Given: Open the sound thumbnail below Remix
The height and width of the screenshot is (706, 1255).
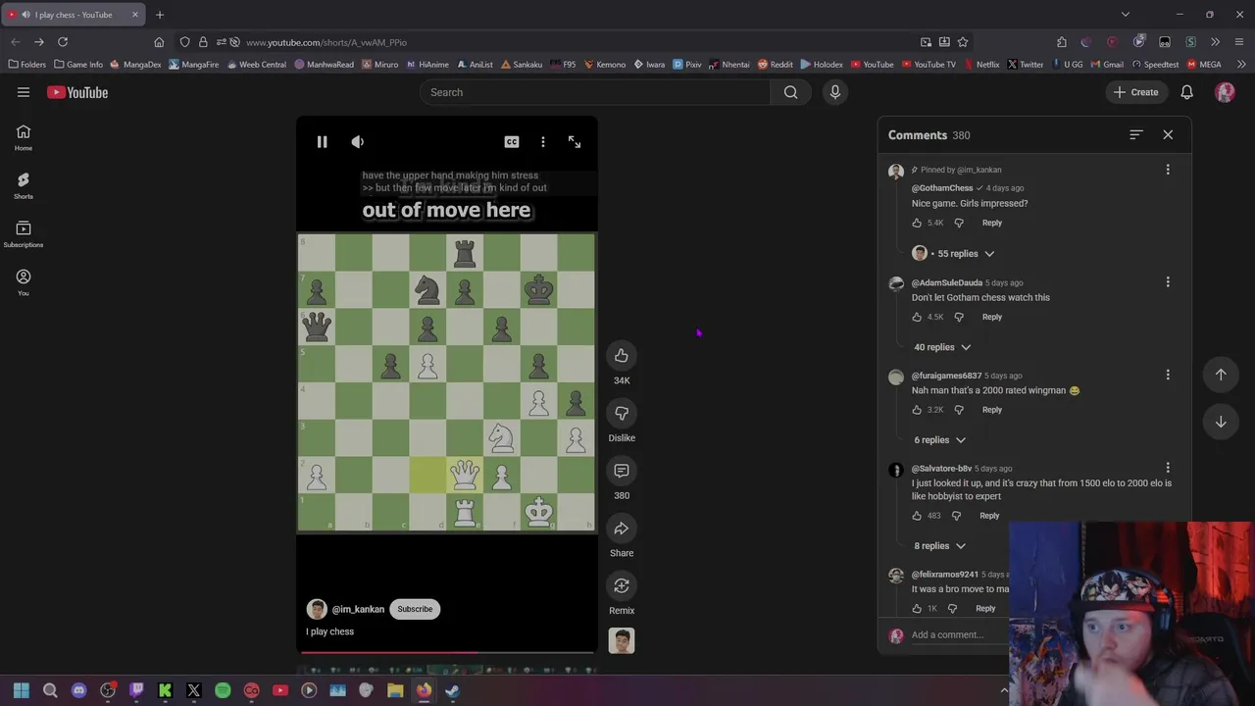Looking at the screenshot, I should 622,640.
